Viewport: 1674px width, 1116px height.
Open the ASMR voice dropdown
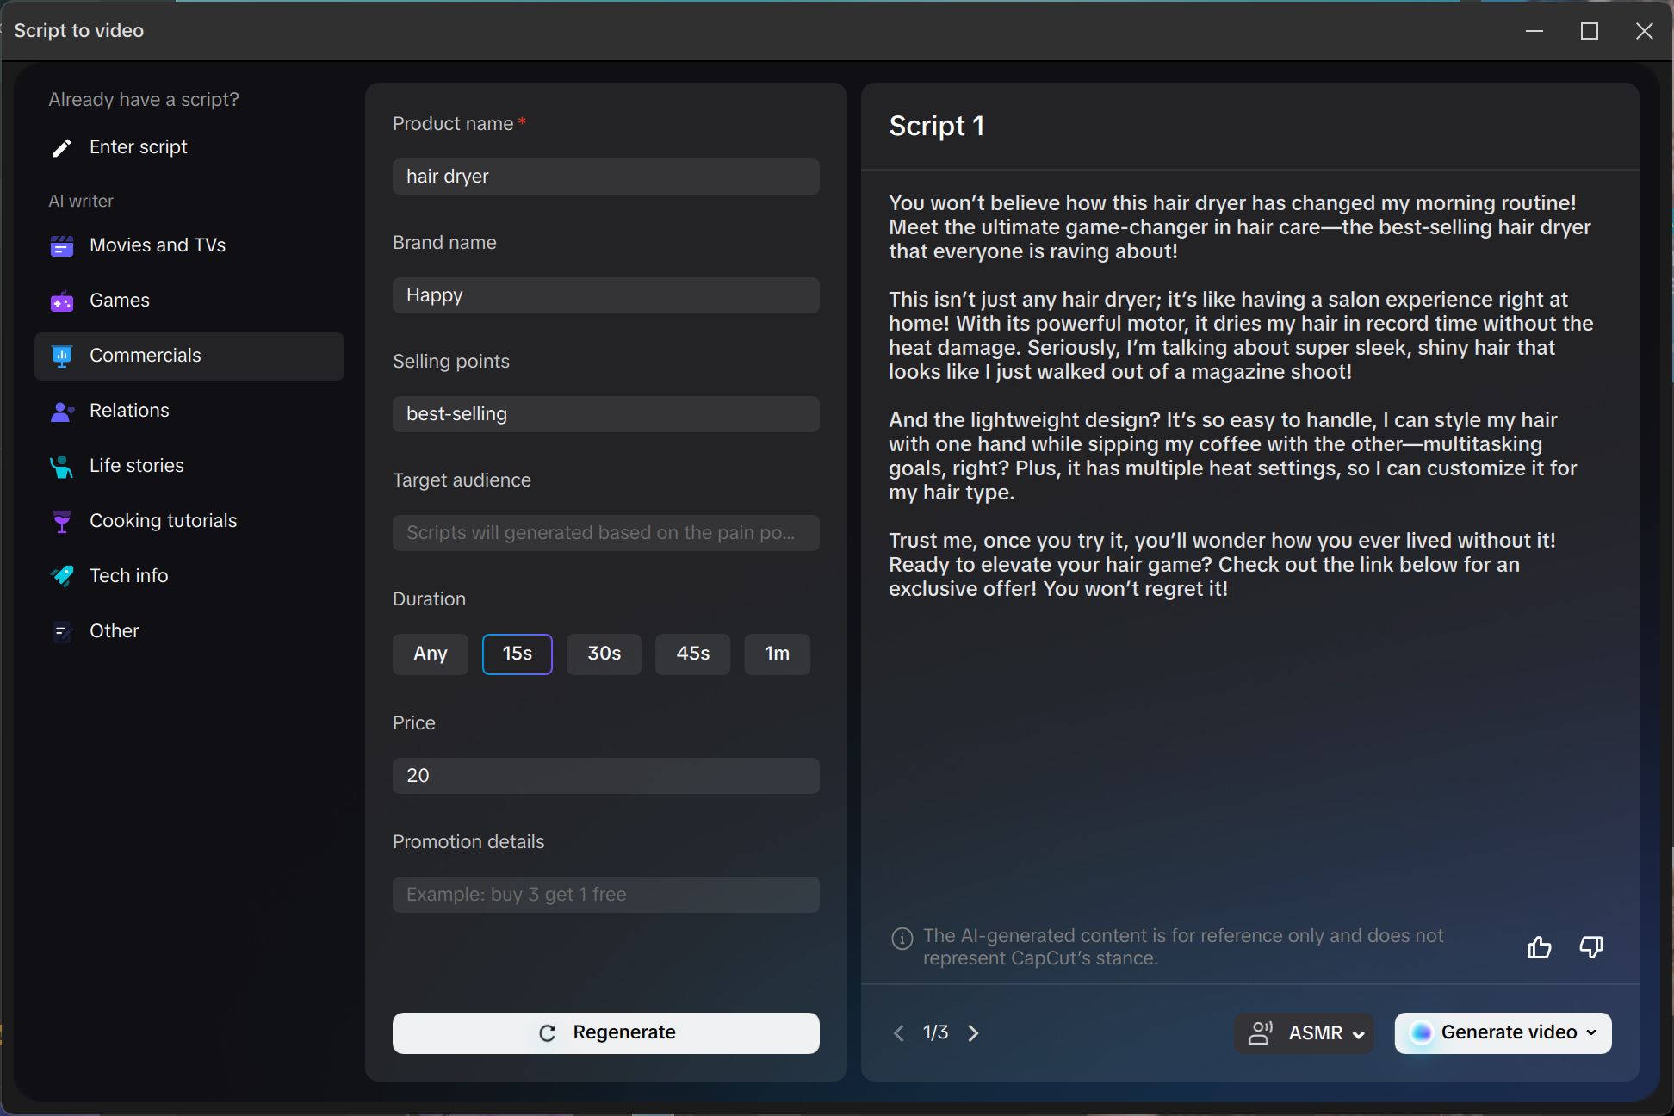1305,1032
